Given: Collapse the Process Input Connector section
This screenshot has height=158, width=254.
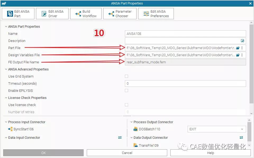Looking at the screenshot, I should pos(6,122).
